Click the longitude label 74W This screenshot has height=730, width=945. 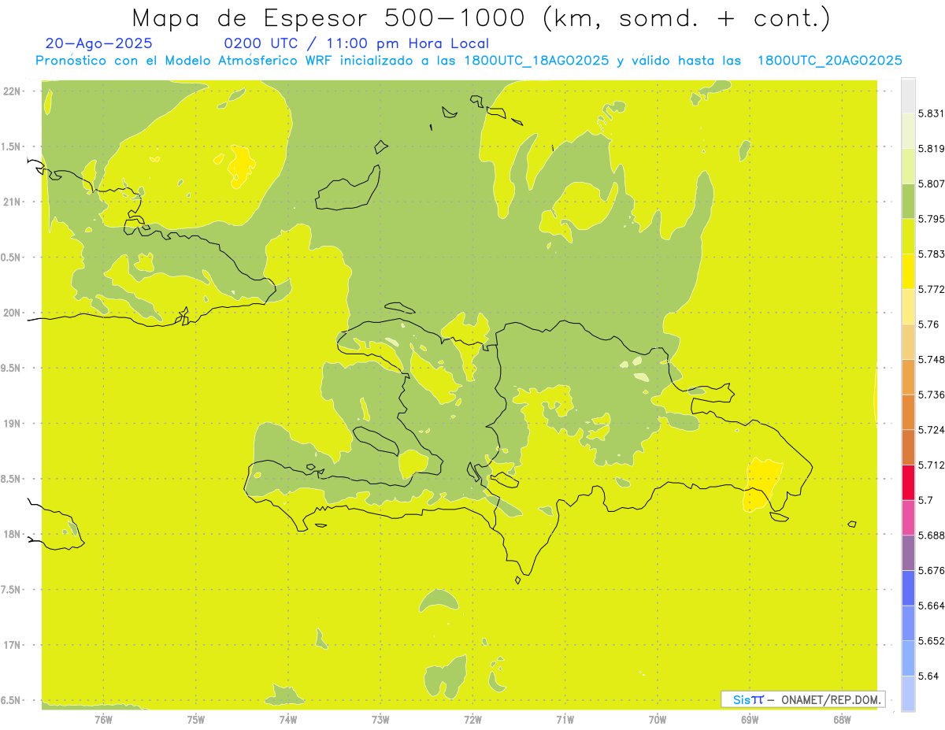click(x=288, y=719)
